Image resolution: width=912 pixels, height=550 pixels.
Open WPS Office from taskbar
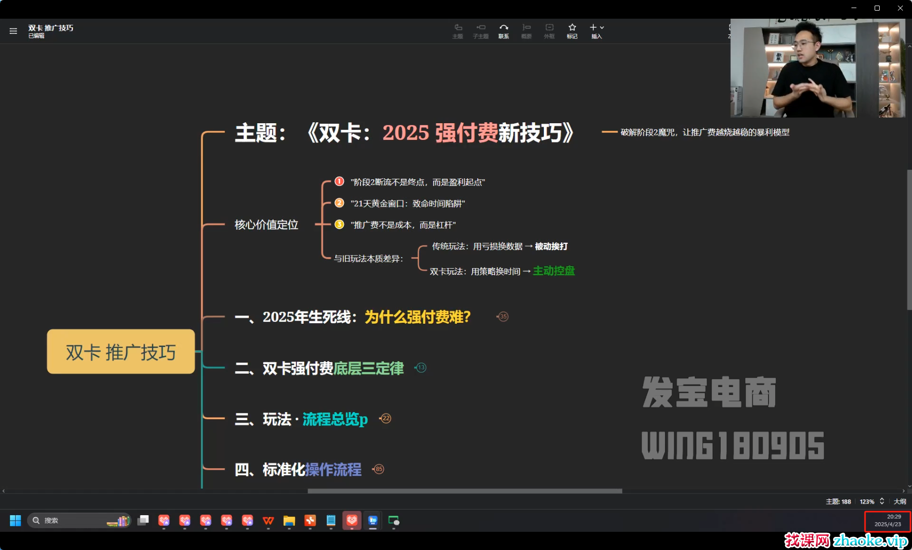coord(268,520)
